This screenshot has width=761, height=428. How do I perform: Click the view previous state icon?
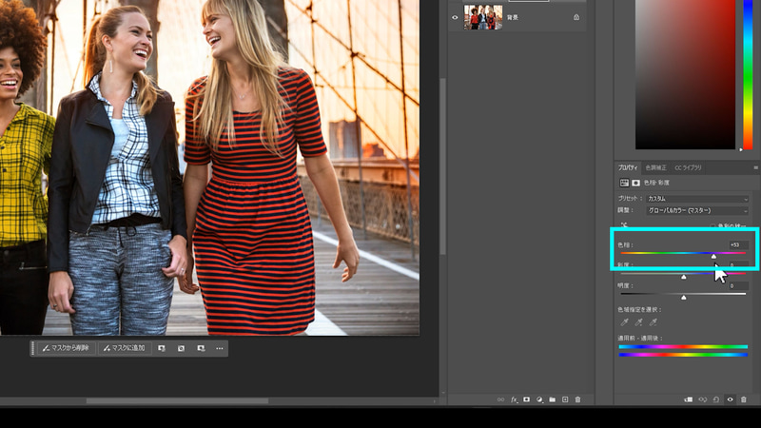702,399
